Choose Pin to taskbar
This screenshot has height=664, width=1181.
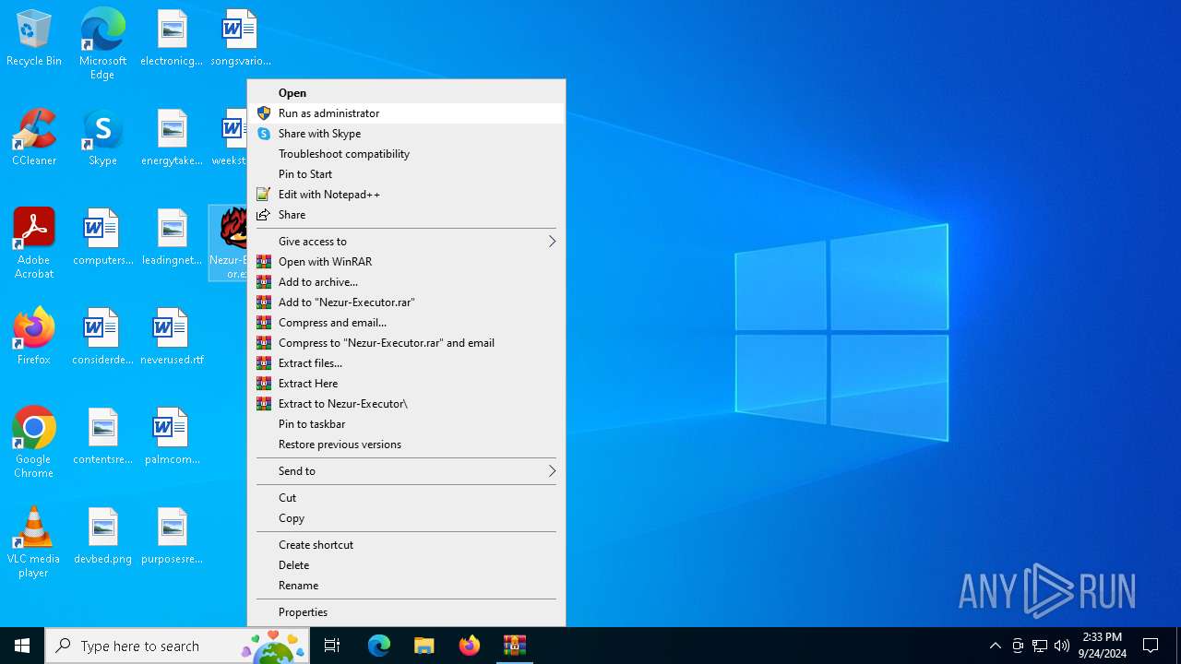(406, 424)
